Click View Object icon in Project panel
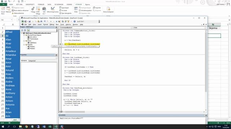The image size is (231, 129). pyautogui.click(x=25, y=30)
